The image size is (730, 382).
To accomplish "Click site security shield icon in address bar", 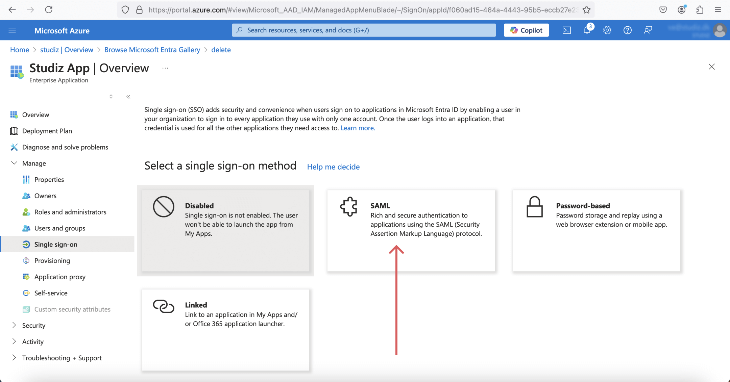I will (x=125, y=10).
